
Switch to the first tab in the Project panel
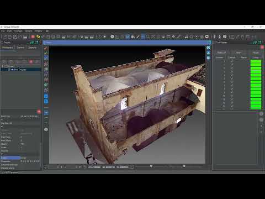8,48
